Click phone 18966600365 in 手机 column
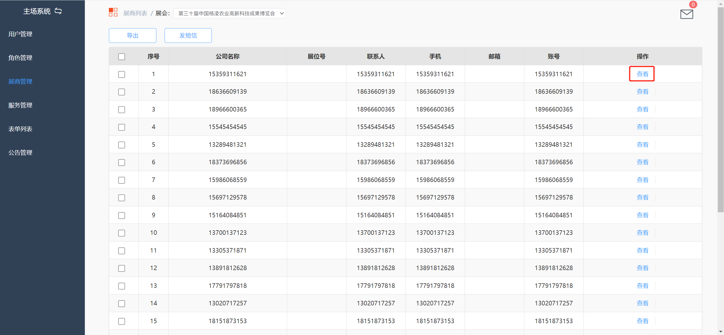The height and width of the screenshot is (335, 724). click(435, 109)
